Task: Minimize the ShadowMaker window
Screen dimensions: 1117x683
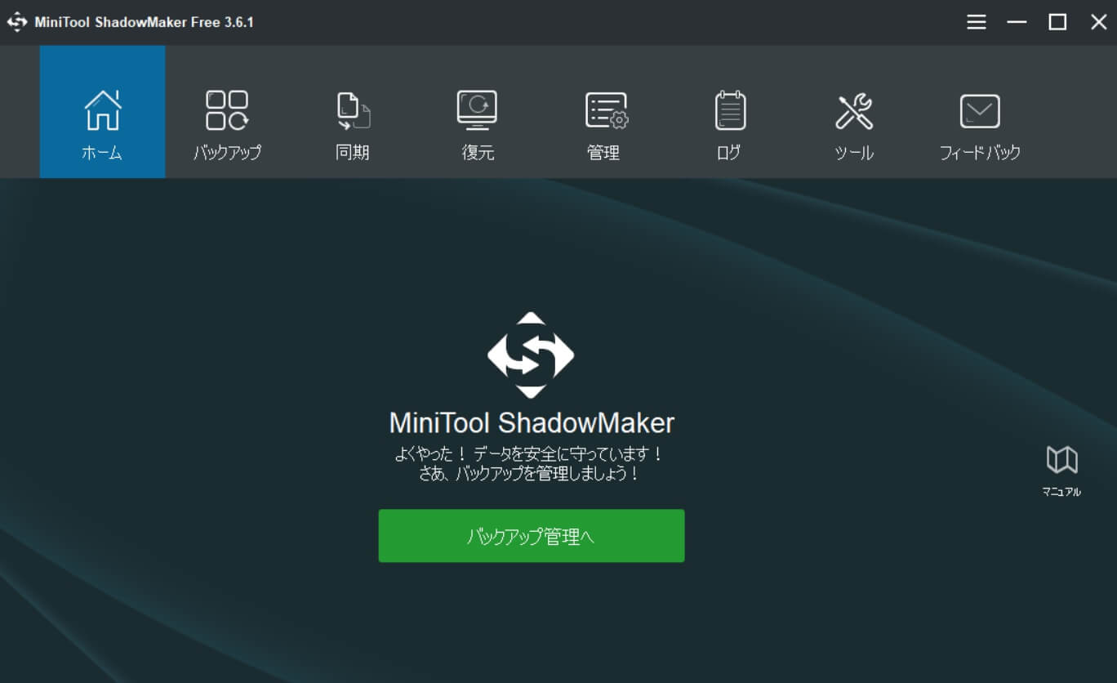Action: [1017, 22]
